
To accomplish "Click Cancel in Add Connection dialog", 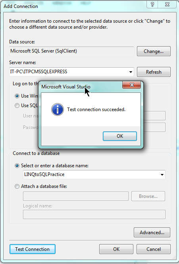I will pos(154,249).
